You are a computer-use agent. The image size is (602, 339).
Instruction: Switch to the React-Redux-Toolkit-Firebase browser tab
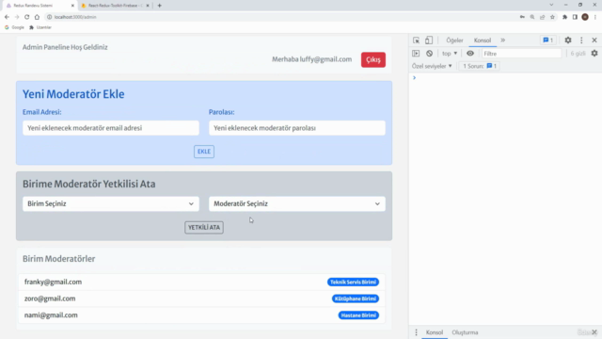pos(115,6)
